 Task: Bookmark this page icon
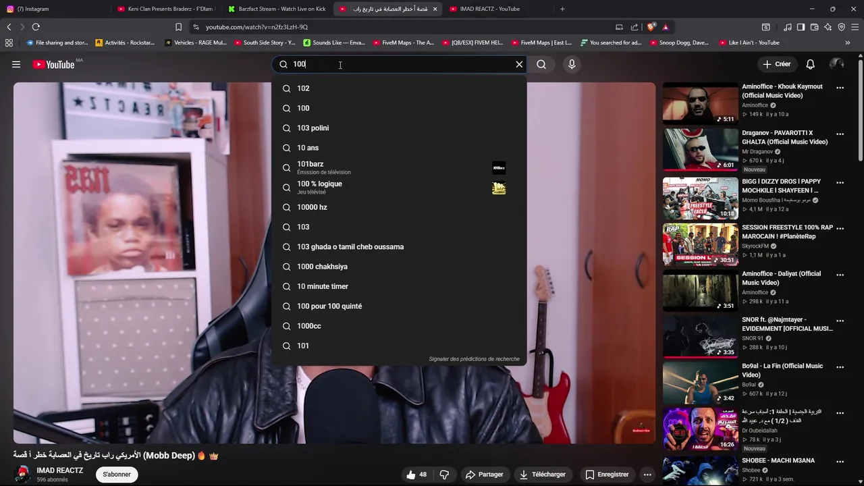coord(178,27)
